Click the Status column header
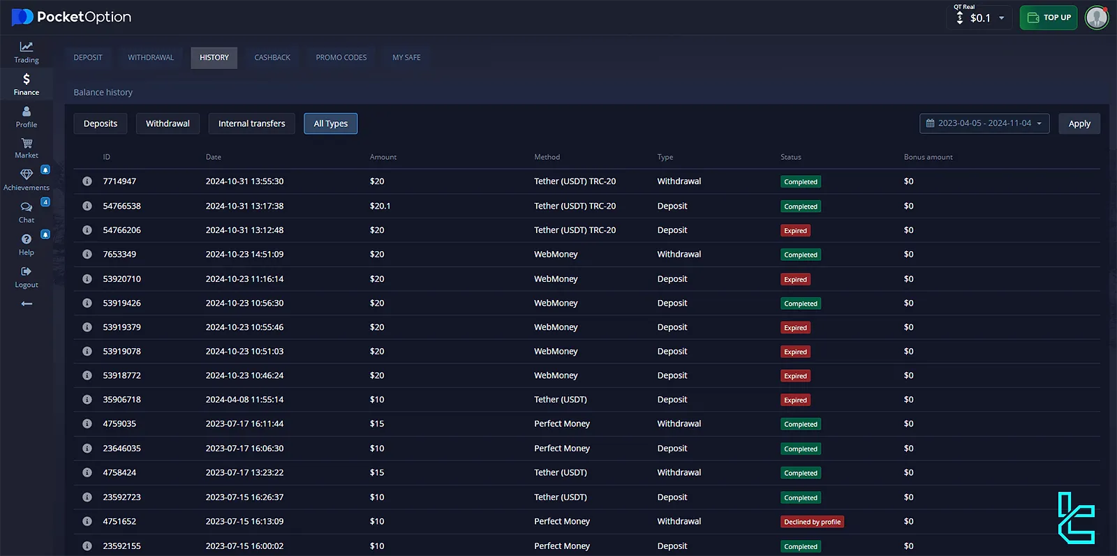 point(791,157)
